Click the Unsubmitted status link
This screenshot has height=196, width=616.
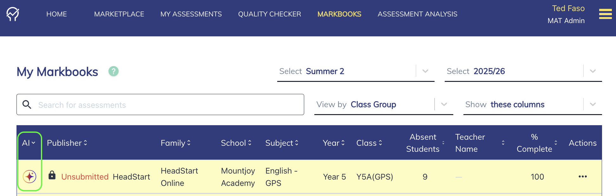[85, 177]
